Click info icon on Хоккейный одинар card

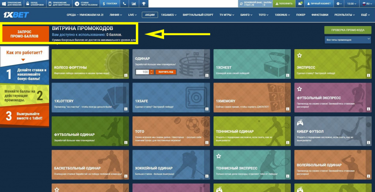coord(207,176)
